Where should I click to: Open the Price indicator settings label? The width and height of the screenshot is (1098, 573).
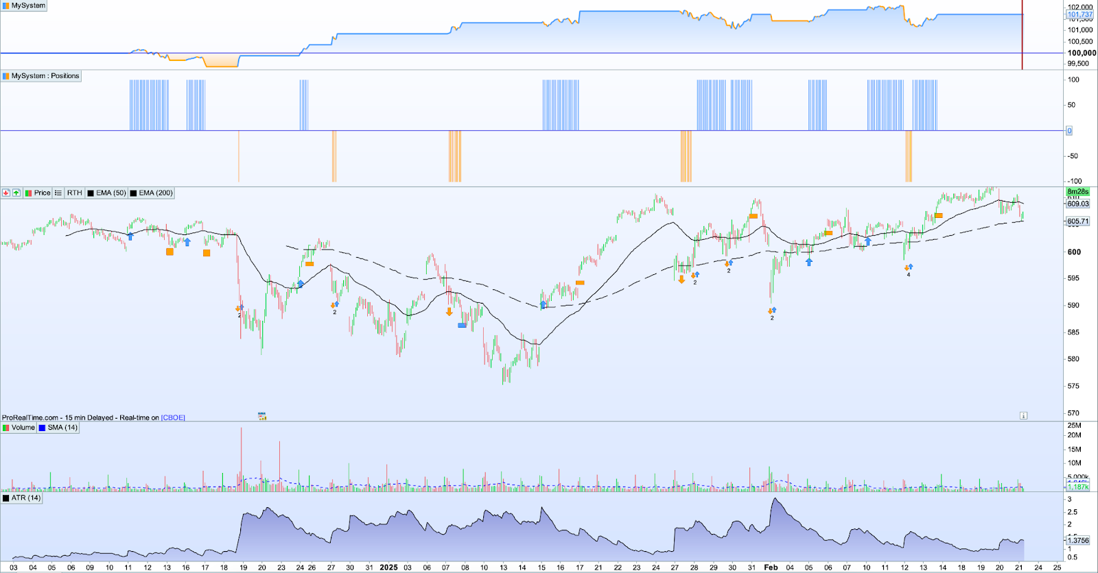[42, 193]
